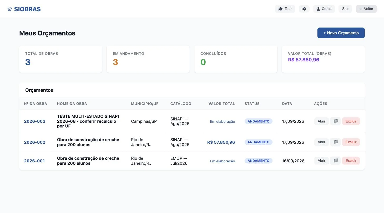Click the ANDAMENTO badge in row 2026-001

[259, 161]
